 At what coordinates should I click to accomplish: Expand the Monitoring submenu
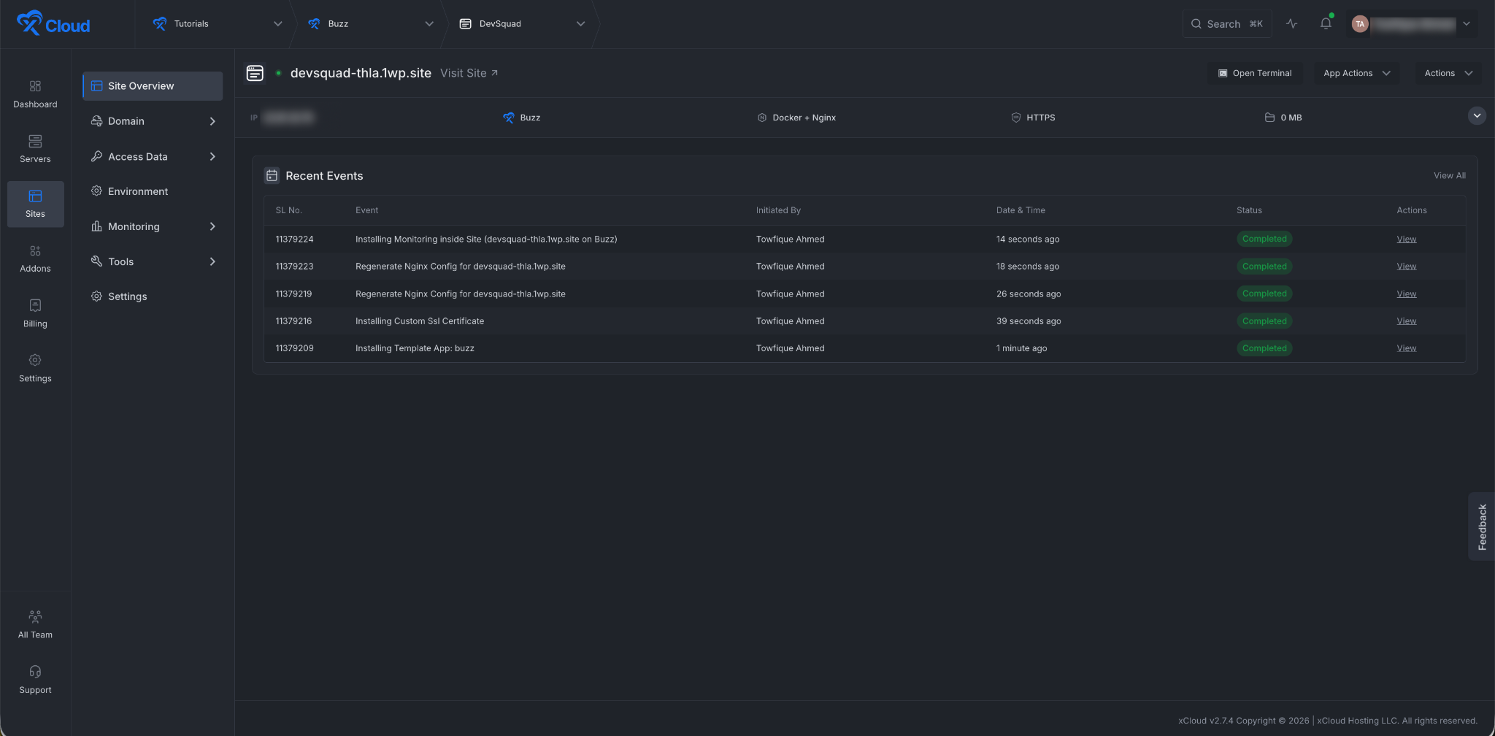pyautogui.click(x=212, y=226)
